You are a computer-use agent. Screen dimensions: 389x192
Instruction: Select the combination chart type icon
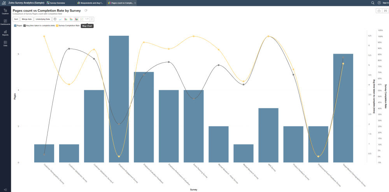click(x=76, y=19)
